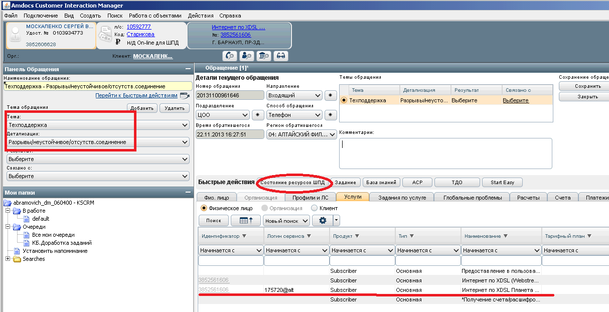Click filter field under Идентификатор column
609x312 pixels.
click(230, 261)
